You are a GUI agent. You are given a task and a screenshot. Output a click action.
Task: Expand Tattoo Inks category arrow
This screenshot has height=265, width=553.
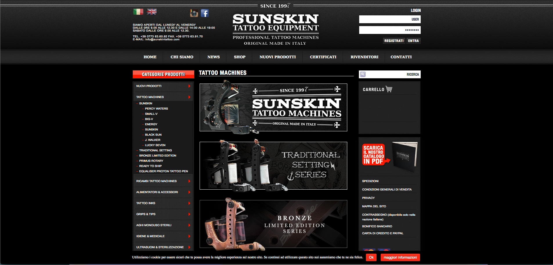click(189, 203)
